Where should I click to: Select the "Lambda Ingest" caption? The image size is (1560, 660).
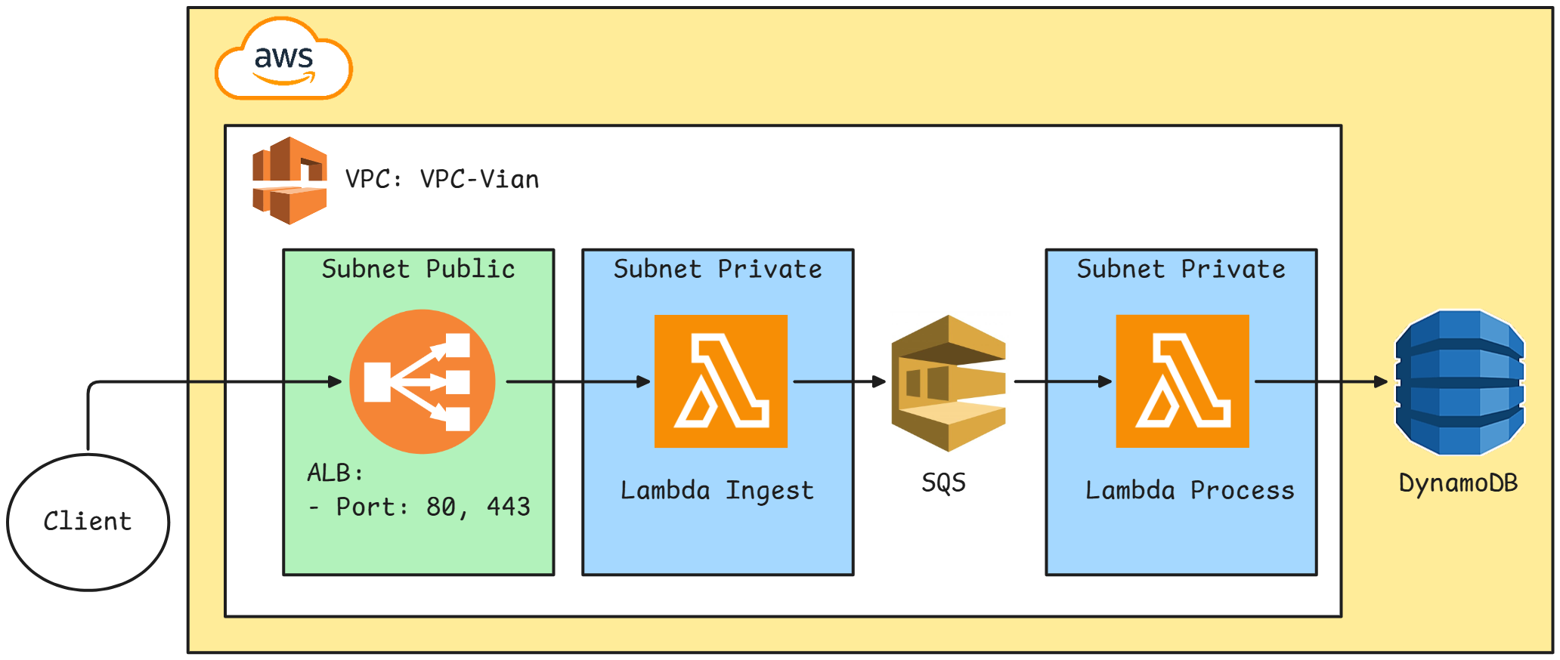717,491
